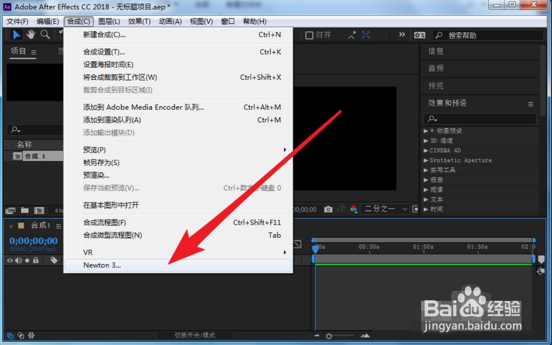Open the 文件(F) menu
Viewport: 552px width, 345px height.
[x=17, y=21]
